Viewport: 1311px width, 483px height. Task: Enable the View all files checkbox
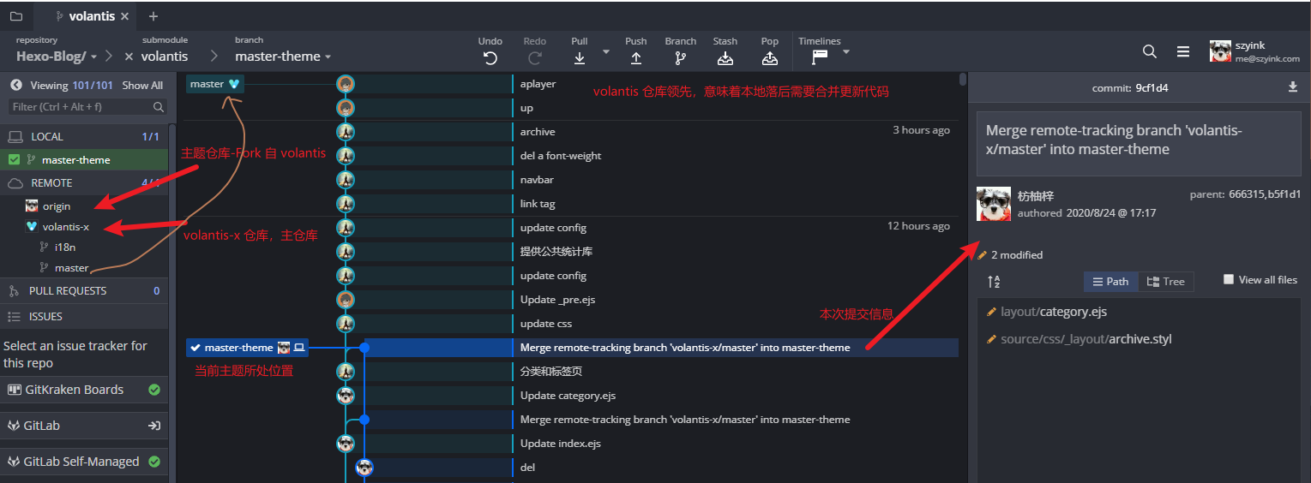(1229, 279)
